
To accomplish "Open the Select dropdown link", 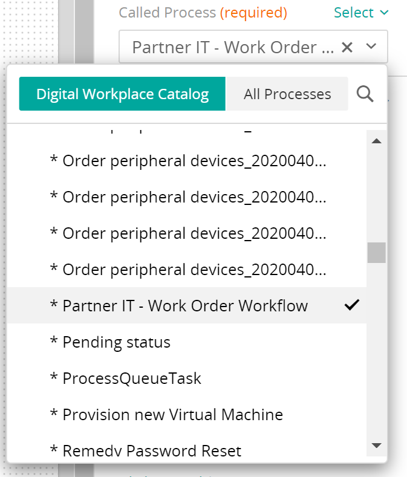I will (361, 13).
